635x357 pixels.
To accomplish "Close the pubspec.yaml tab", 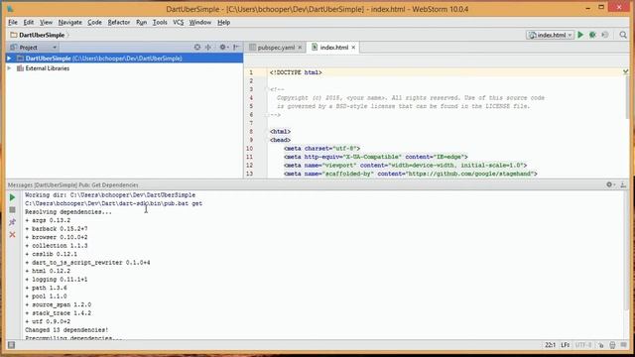I will point(300,48).
